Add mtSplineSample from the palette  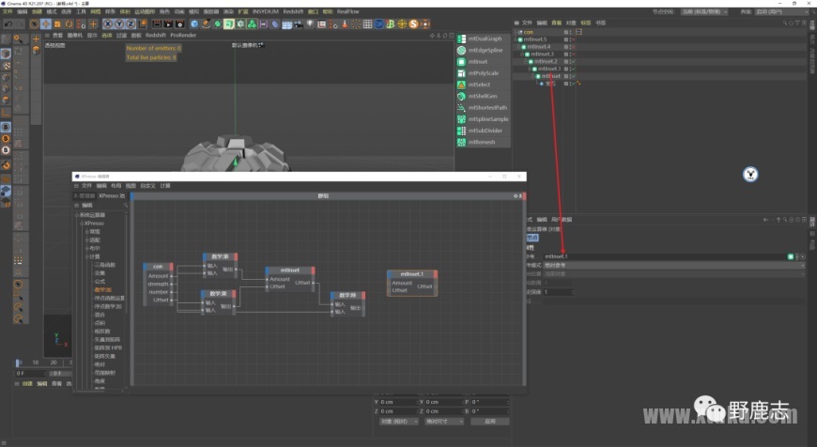(x=484, y=118)
